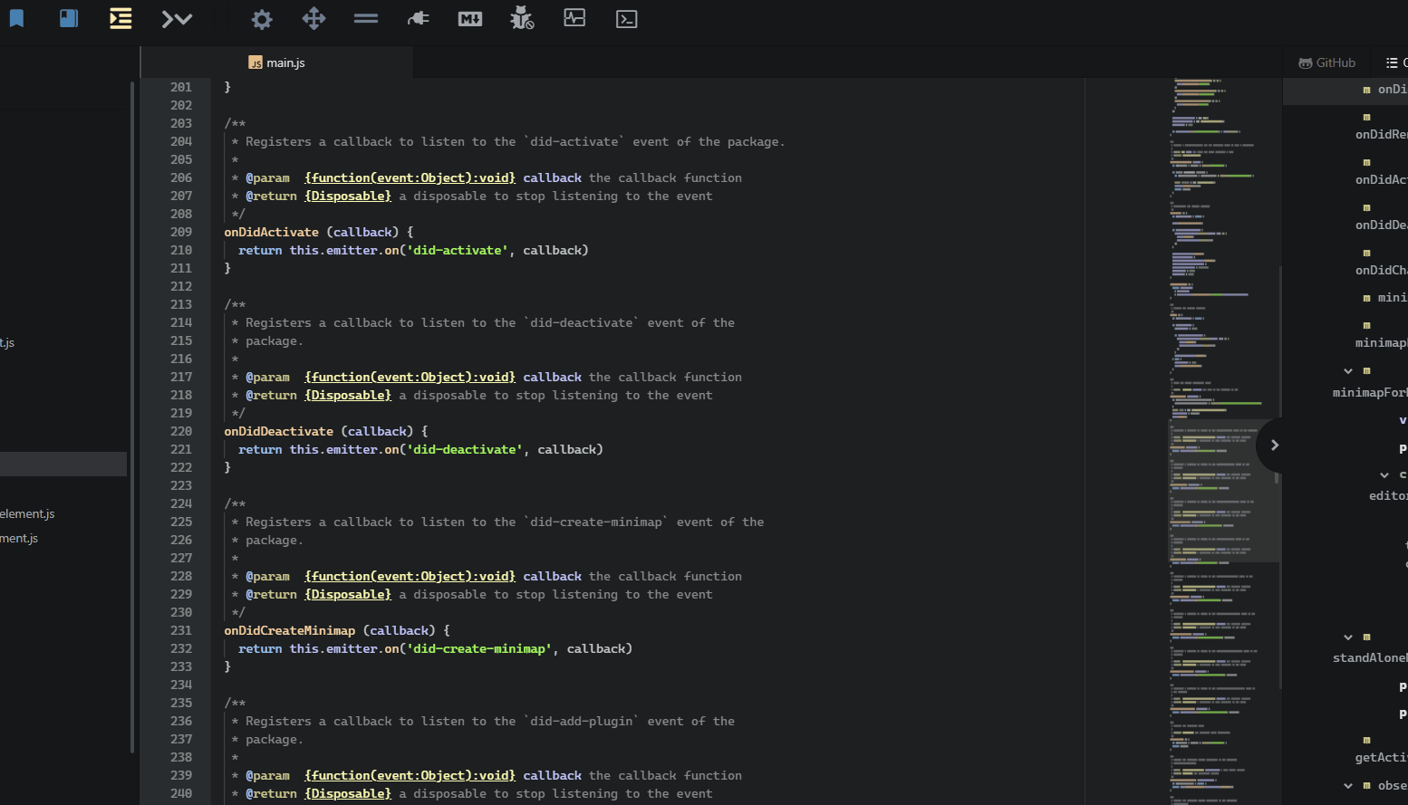
Task: Click 'onDidActivate' method name in code
Action: coord(272,232)
